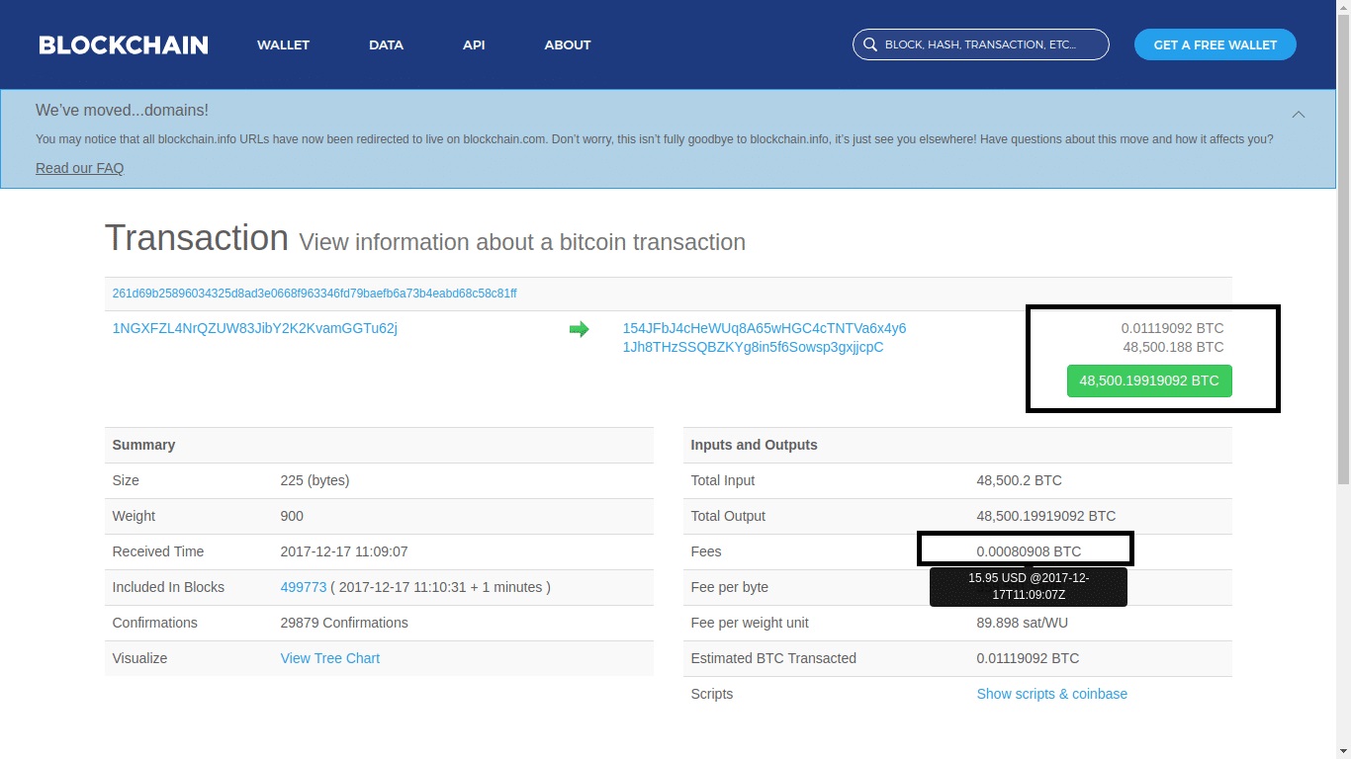Open the ABOUT menu

click(568, 44)
